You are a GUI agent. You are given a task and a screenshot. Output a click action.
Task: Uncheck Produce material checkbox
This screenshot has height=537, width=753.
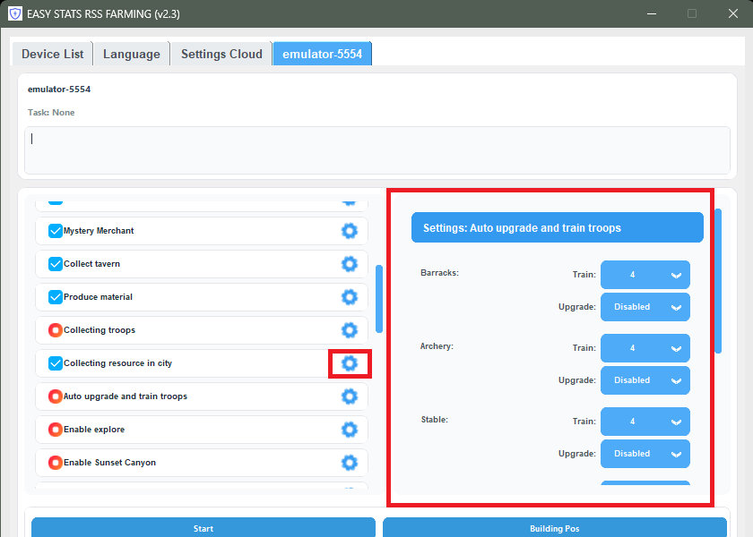[56, 297]
